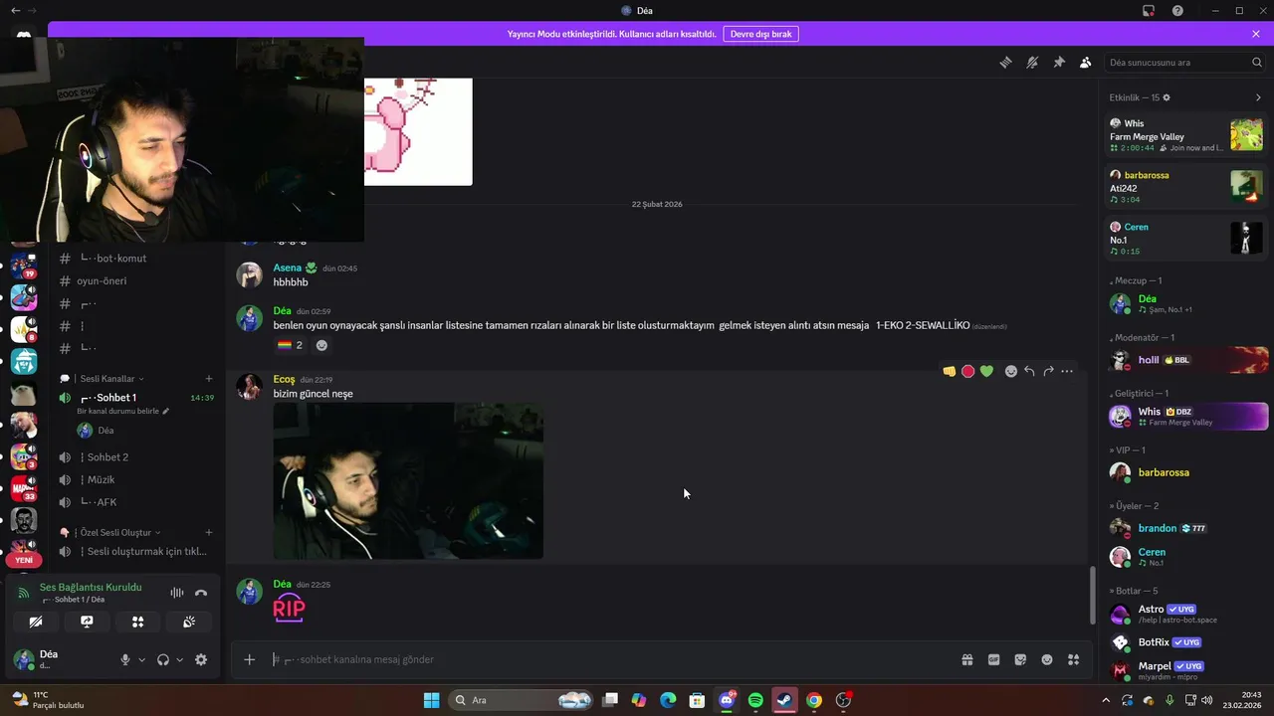Add channel to Sesli Kanallar category

click(209, 379)
